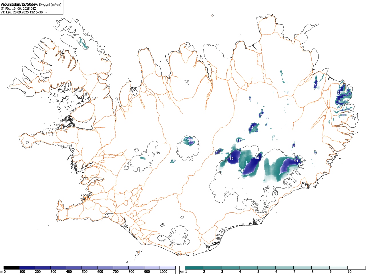Image resolution: width=366 pixels, height=274 pixels.
Task: Click the 'm' unit label on the legend
Action: coord(2,272)
